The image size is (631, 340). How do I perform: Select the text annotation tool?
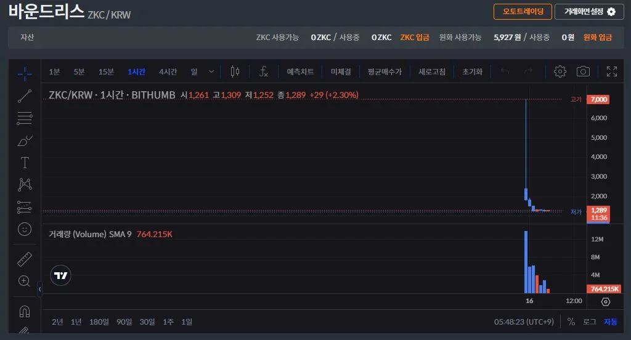[25, 163]
